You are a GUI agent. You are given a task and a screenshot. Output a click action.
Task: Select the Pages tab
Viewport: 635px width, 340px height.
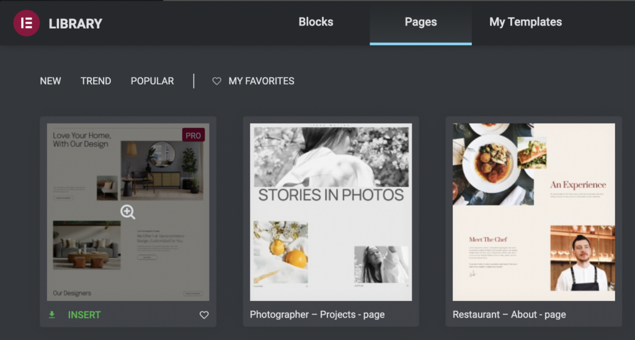pyautogui.click(x=420, y=22)
